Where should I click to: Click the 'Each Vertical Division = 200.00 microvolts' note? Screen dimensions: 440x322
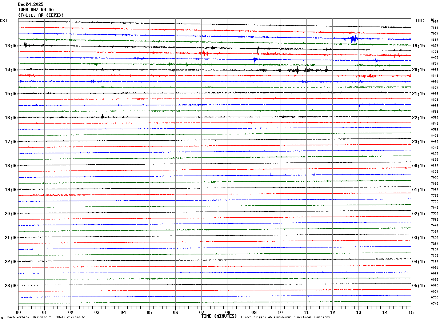[x=46, y=317]
